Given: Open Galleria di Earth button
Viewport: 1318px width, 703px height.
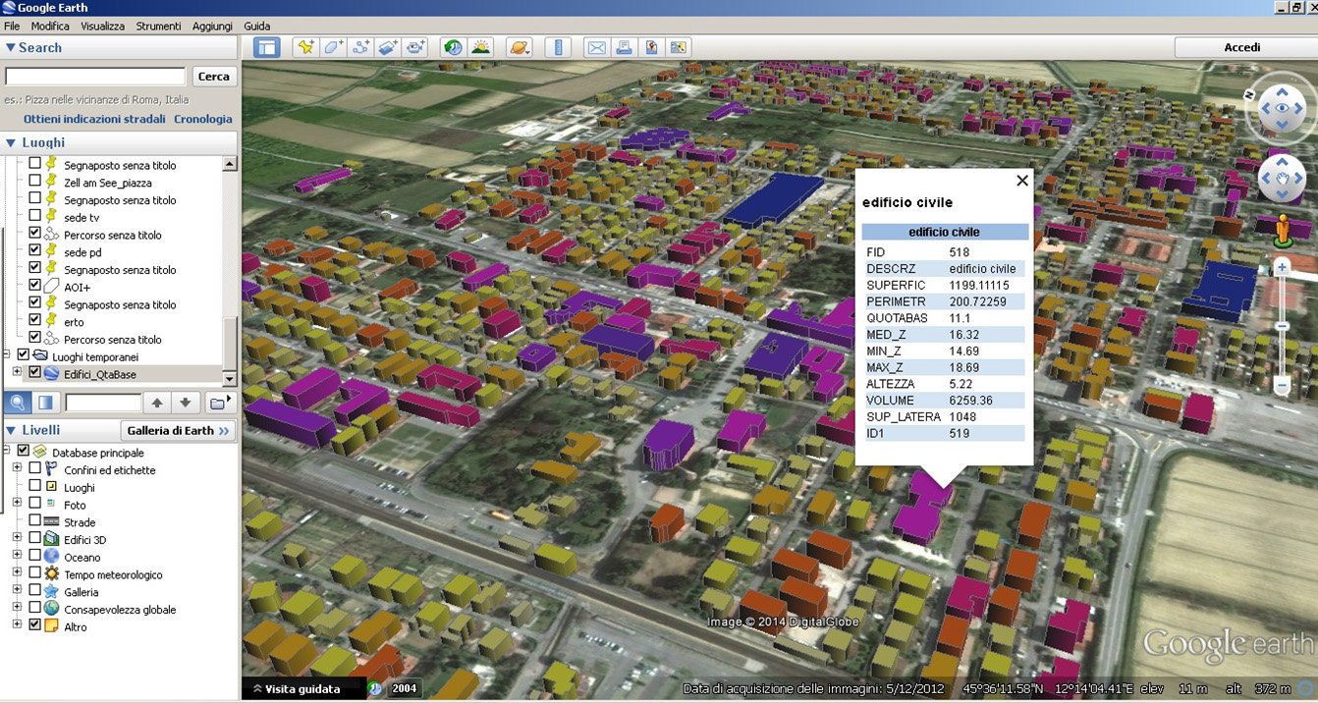Looking at the screenshot, I should pos(178,430).
